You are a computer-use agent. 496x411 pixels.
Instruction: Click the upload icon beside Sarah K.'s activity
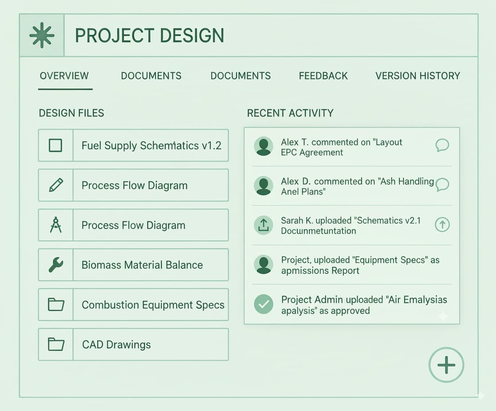point(263,225)
